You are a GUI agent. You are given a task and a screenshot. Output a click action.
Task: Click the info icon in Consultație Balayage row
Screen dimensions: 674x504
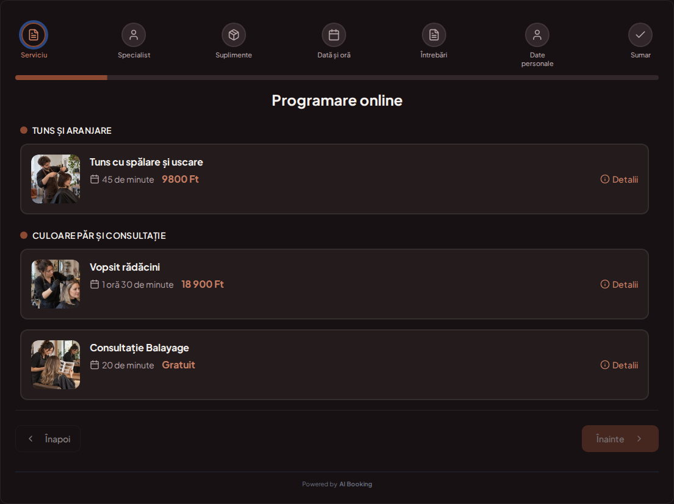[605, 365]
